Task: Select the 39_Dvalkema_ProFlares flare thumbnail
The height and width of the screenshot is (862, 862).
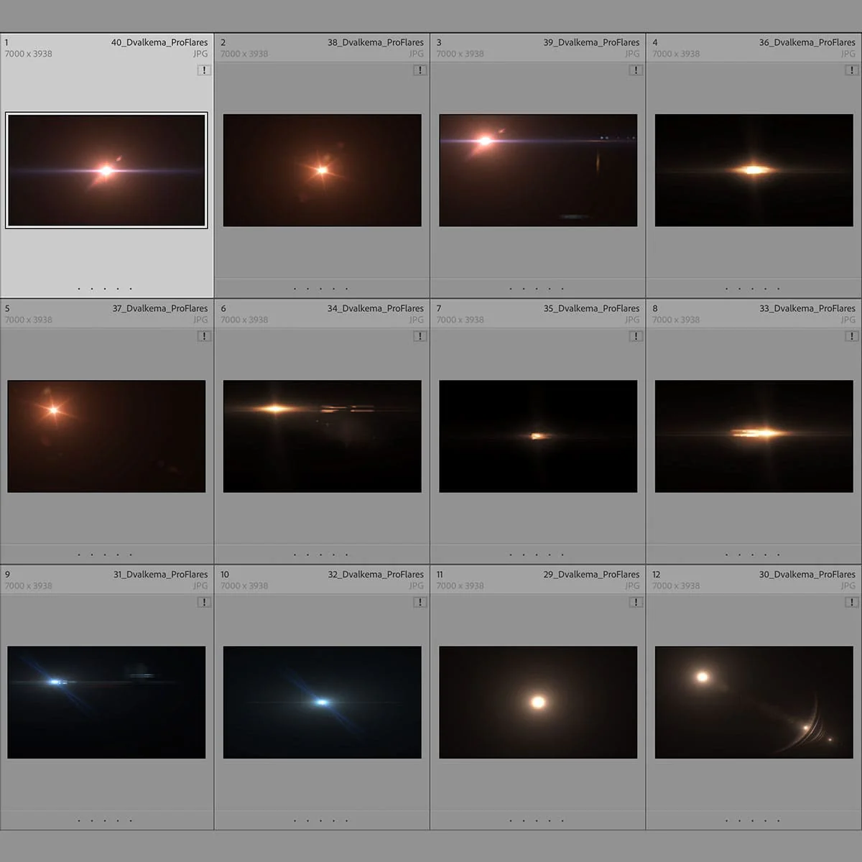Action: pyautogui.click(x=538, y=170)
